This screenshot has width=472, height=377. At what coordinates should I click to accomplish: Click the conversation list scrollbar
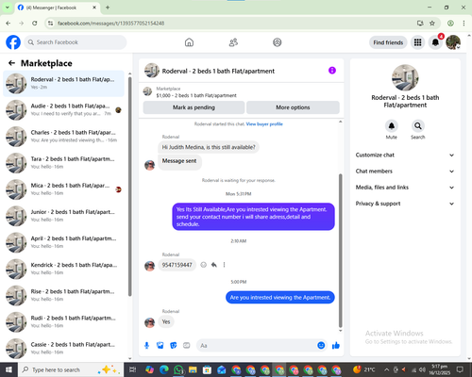[129, 186]
